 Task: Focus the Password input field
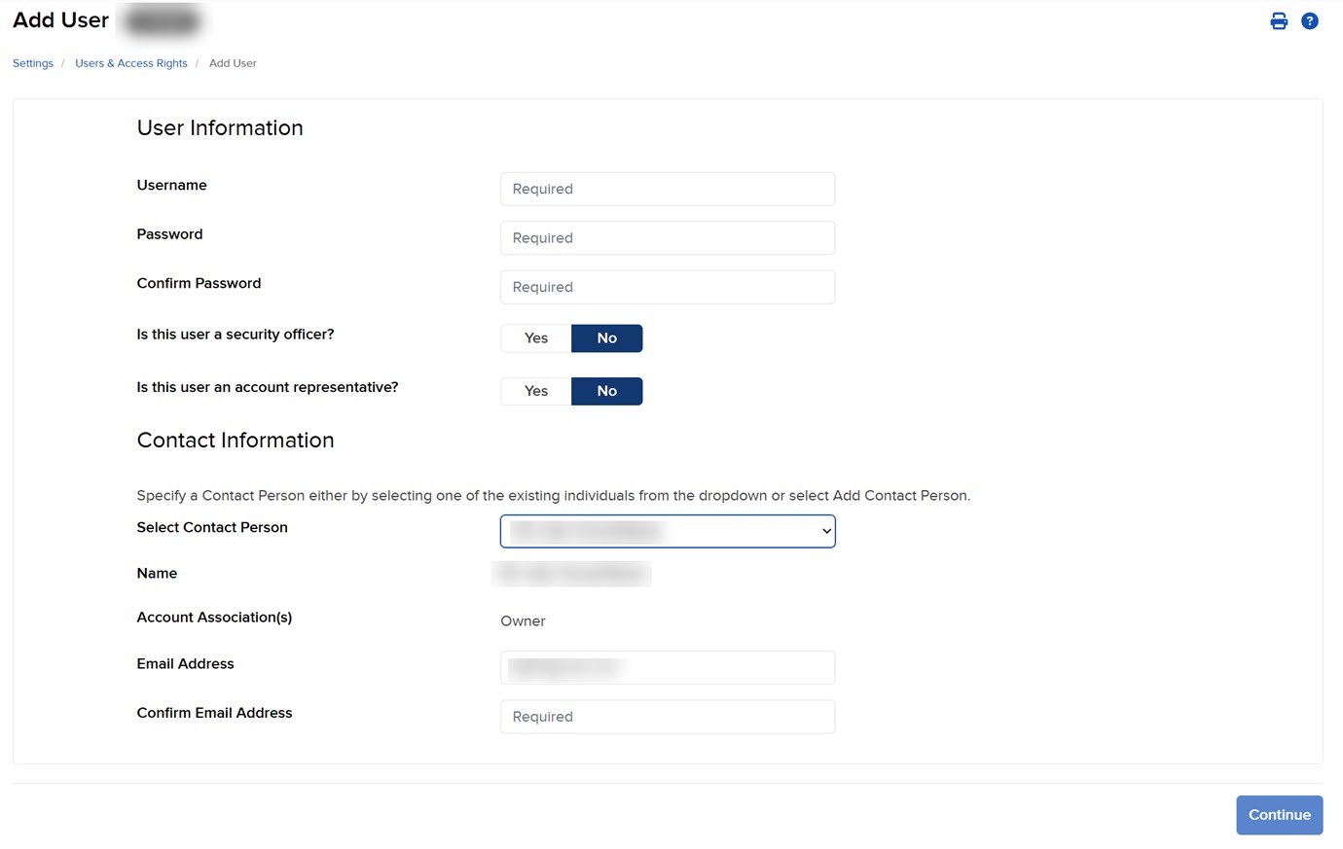tap(667, 237)
